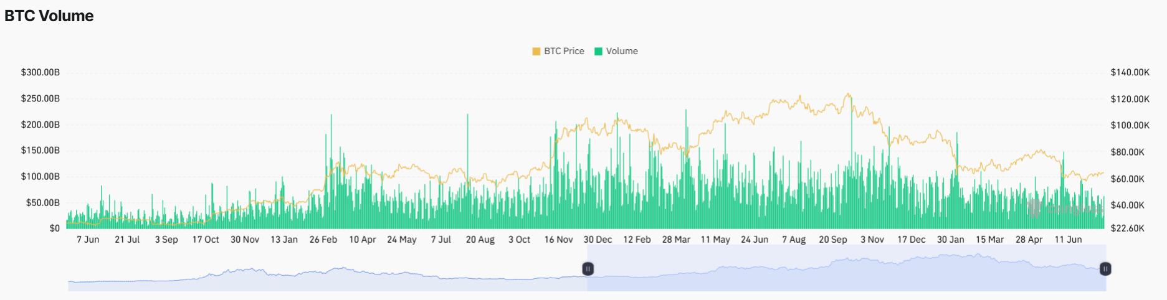Click the 20 Aug date label

click(x=480, y=240)
